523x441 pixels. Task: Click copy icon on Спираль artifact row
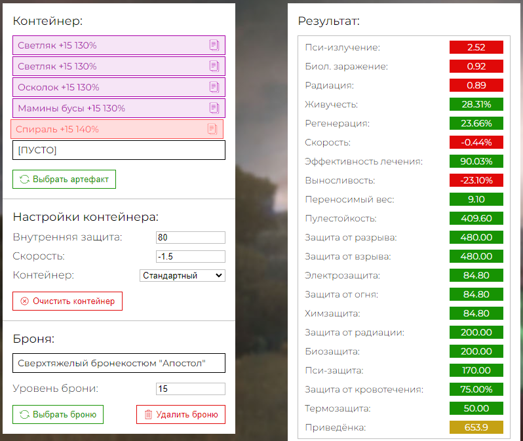(x=212, y=129)
